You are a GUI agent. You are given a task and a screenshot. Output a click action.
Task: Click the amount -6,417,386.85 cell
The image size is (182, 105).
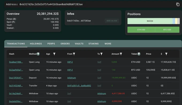[118, 94]
